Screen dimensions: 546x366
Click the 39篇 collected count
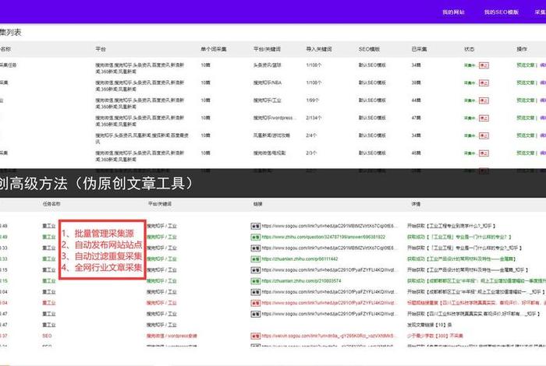[416, 83]
